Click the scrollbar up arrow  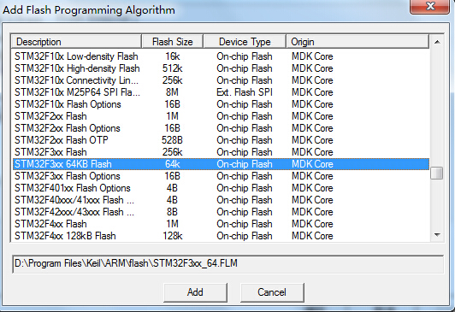pos(437,43)
